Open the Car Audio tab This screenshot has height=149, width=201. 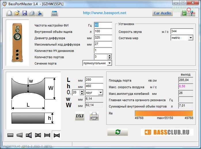(x=162, y=13)
